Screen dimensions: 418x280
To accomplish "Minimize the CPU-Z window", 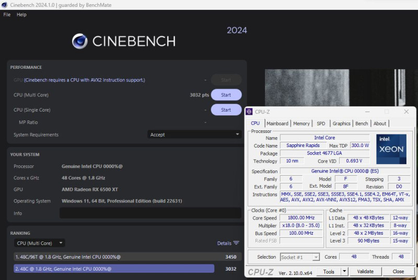I will pyautogui.click(x=367, y=112).
